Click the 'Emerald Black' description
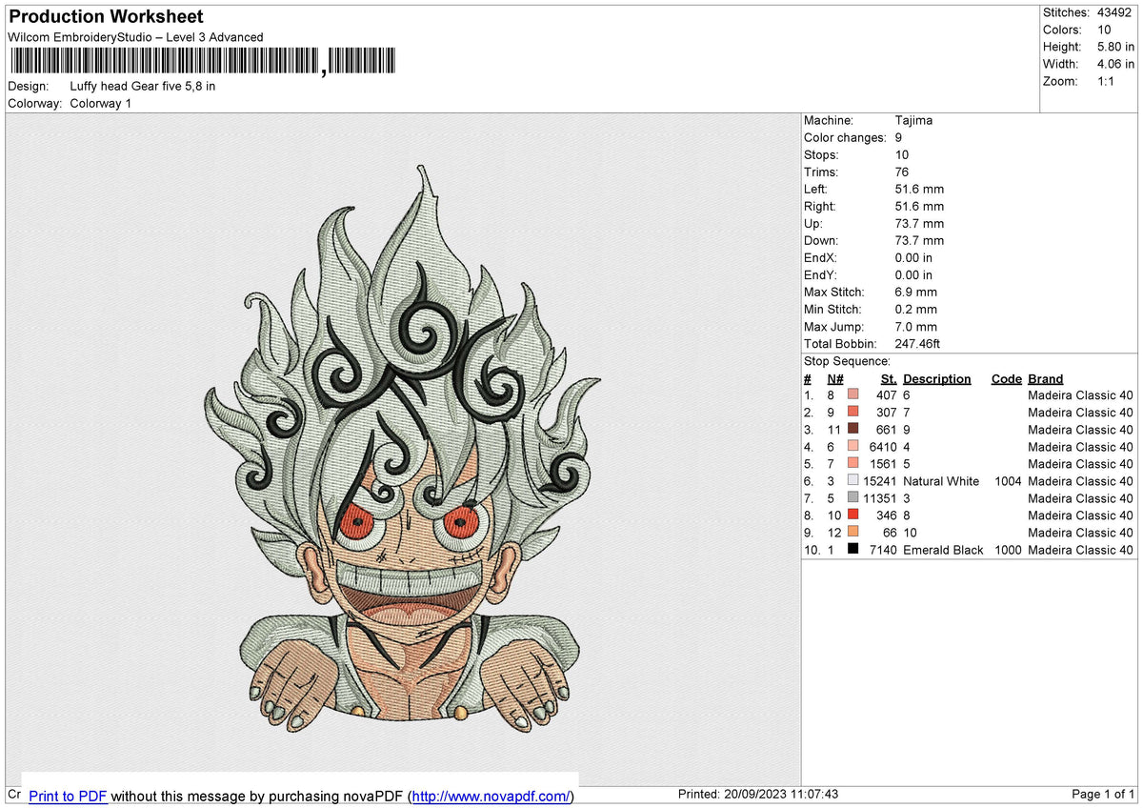This screenshot has height=808, width=1143. click(x=943, y=549)
